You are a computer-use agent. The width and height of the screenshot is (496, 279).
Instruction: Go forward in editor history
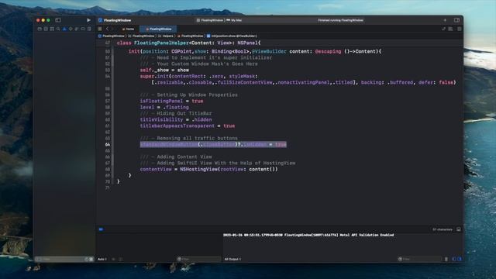(112, 29)
